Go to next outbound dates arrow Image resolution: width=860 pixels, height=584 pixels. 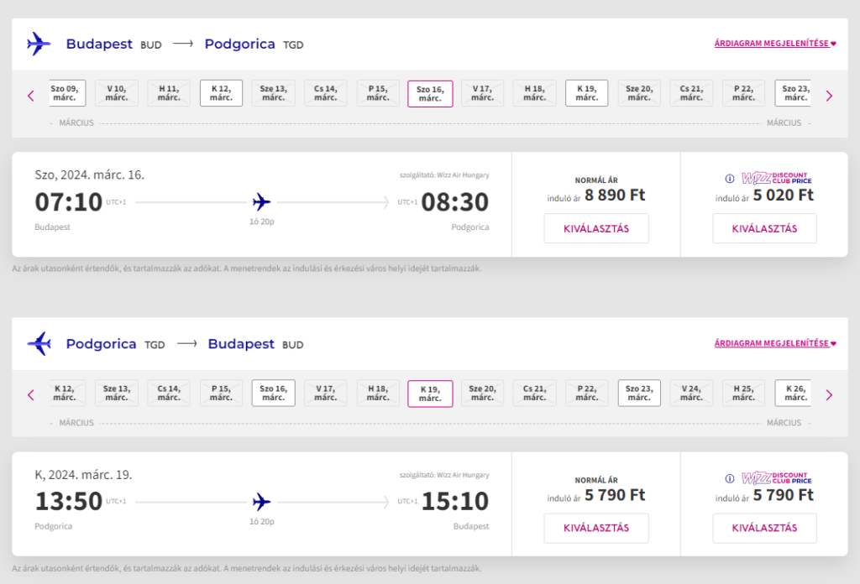tap(829, 96)
